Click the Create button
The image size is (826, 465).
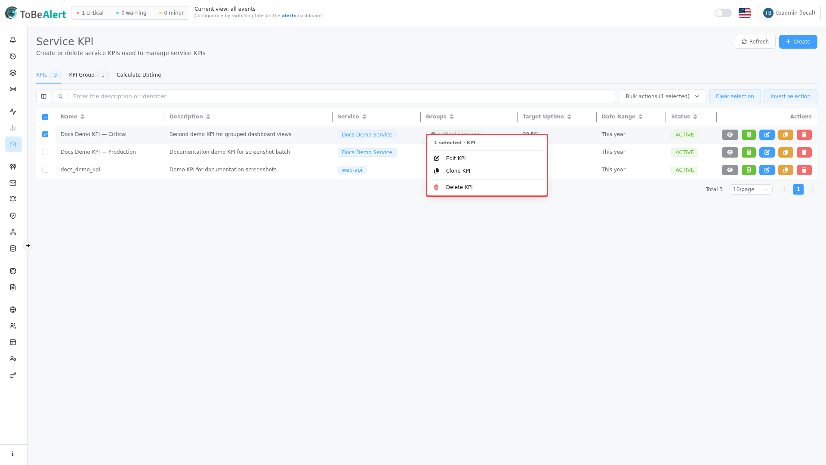click(798, 42)
